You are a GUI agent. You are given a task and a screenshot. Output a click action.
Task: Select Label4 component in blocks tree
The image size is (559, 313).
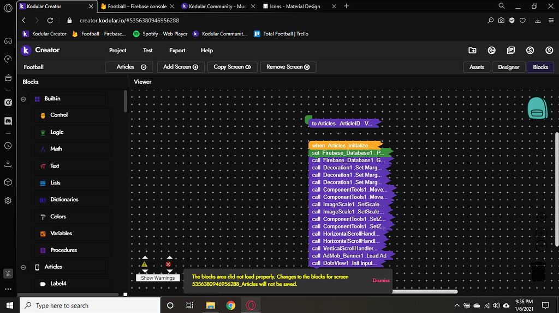pyautogui.click(x=73, y=284)
